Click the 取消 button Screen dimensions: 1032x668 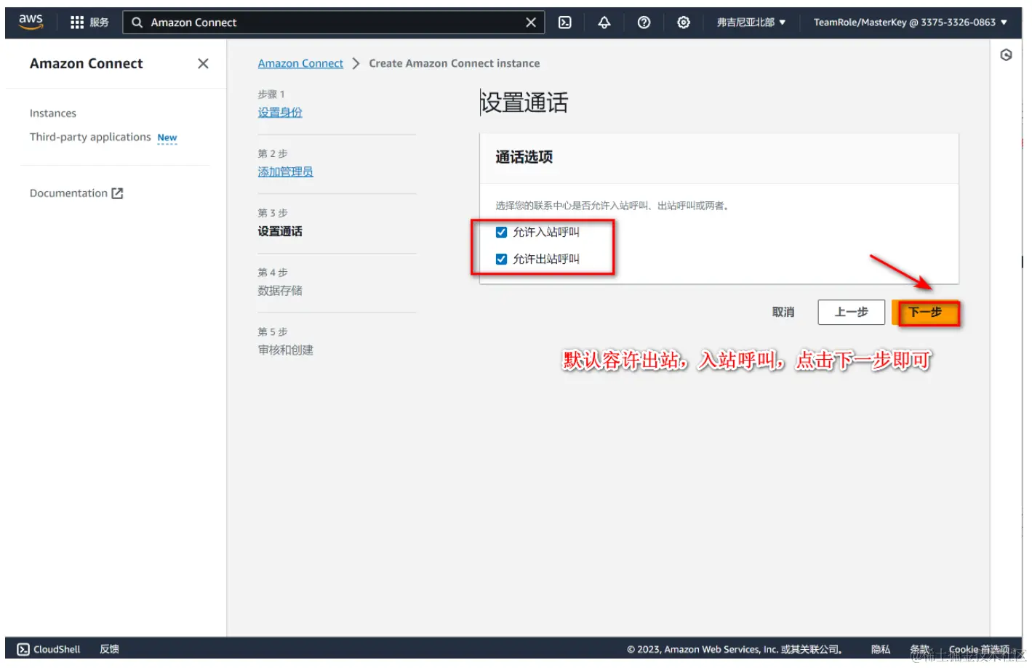(x=783, y=313)
